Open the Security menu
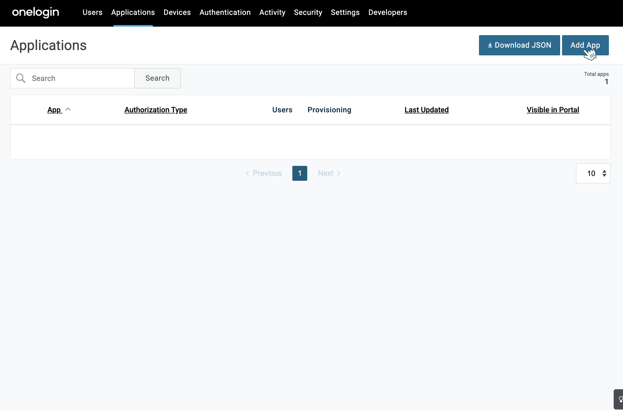The width and height of the screenshot is (623, 410). (x=308, y=12)
